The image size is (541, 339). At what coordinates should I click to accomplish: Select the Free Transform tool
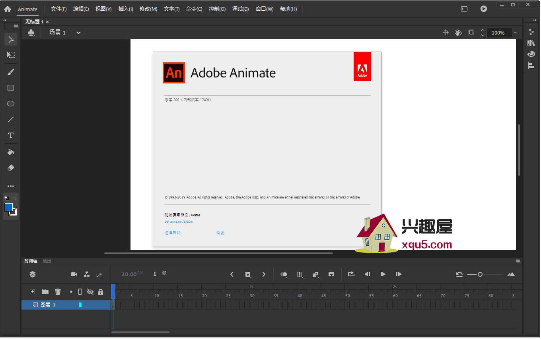(11, 55)
